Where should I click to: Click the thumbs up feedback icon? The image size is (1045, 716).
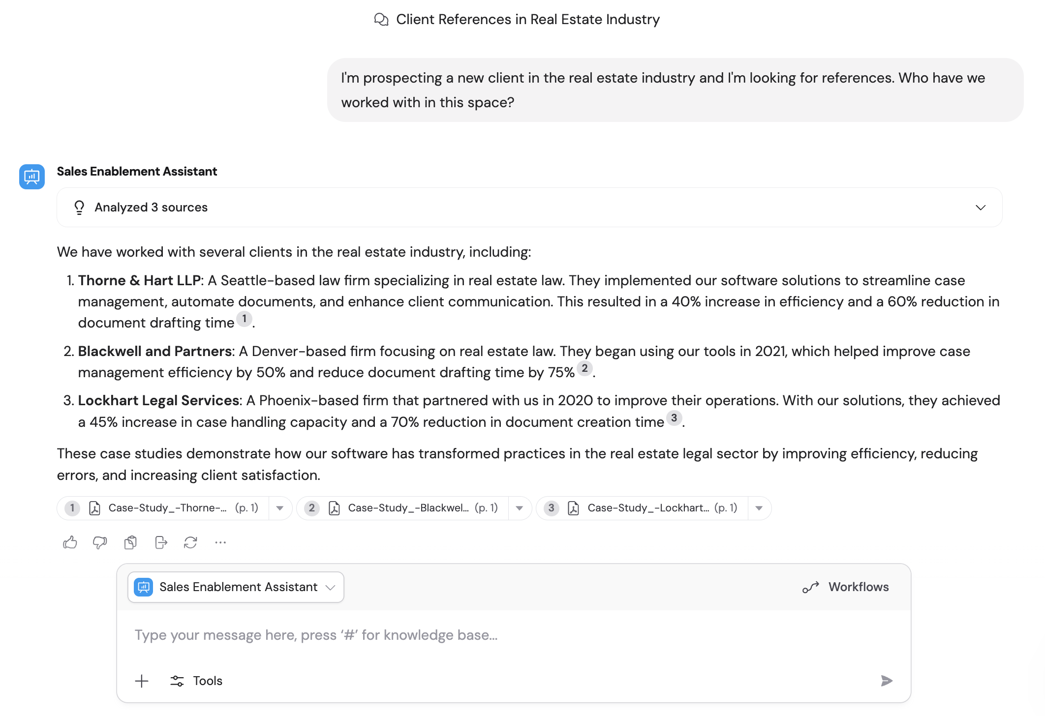click(70, 542)
